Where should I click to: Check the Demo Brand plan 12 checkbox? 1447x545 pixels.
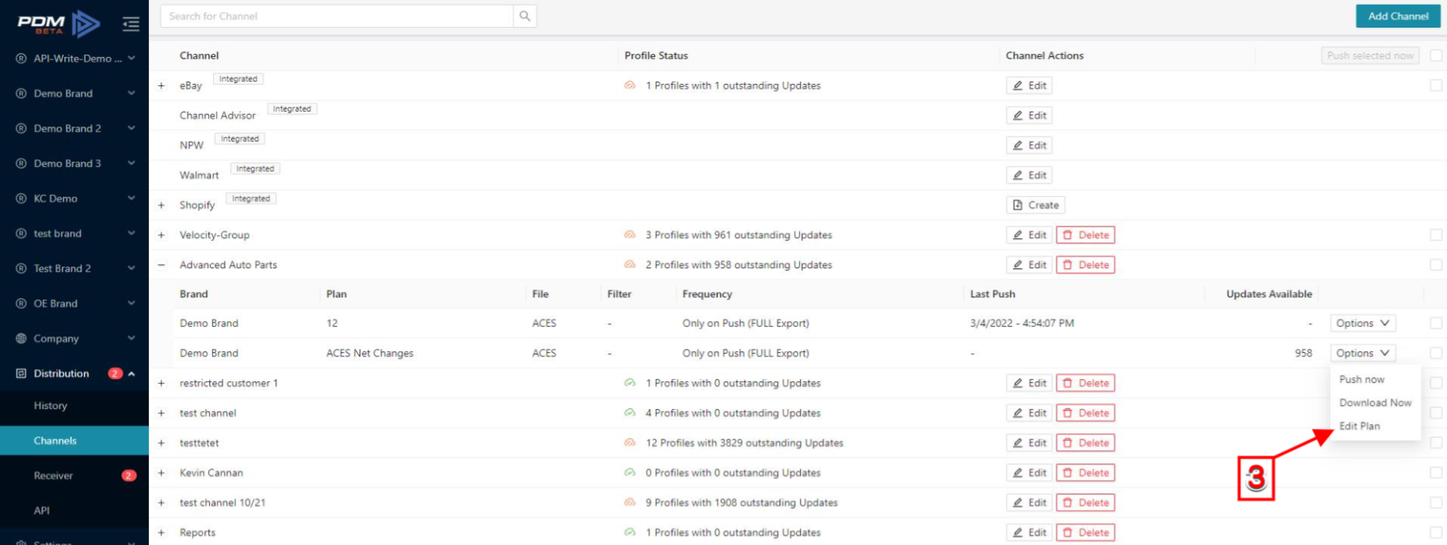[x=1436, y=323]
